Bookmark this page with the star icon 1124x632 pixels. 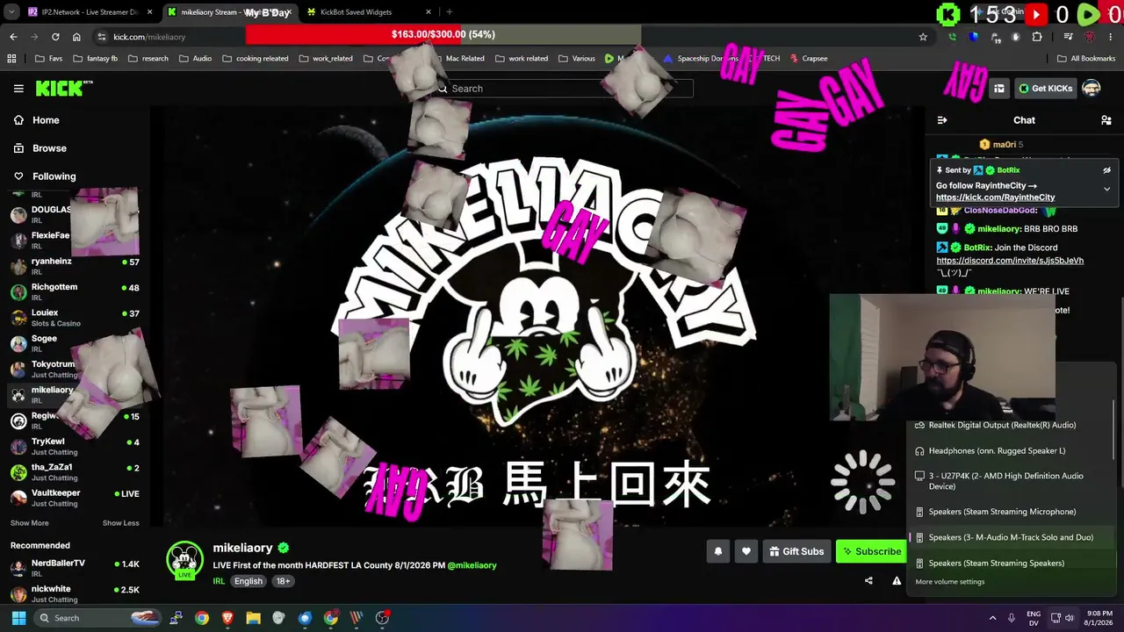[x=923, y=37]
